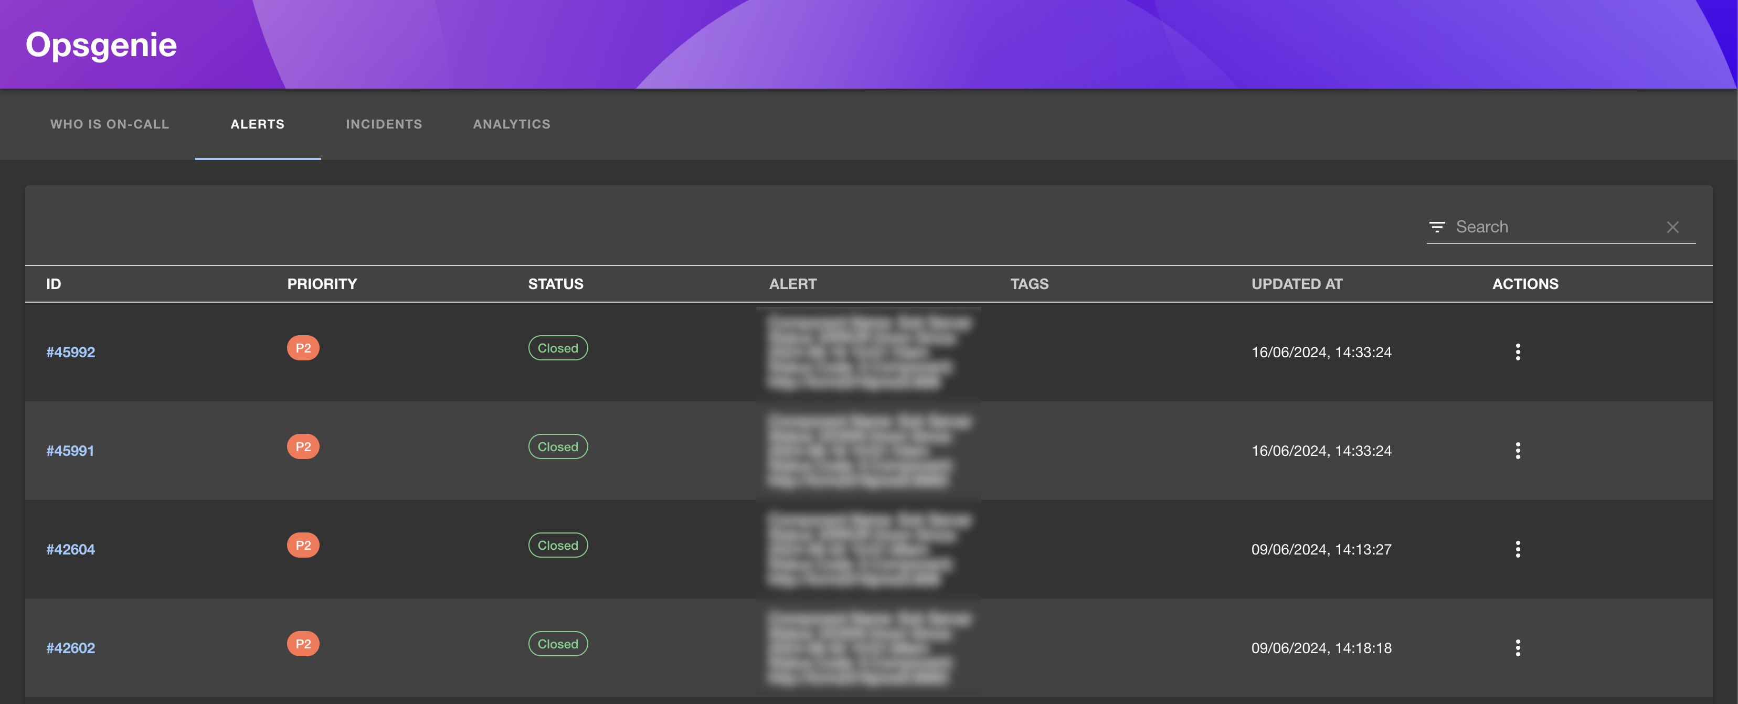Open alert link #42604
Viewport: 1738px width, 704px height.
coord(71,549)
